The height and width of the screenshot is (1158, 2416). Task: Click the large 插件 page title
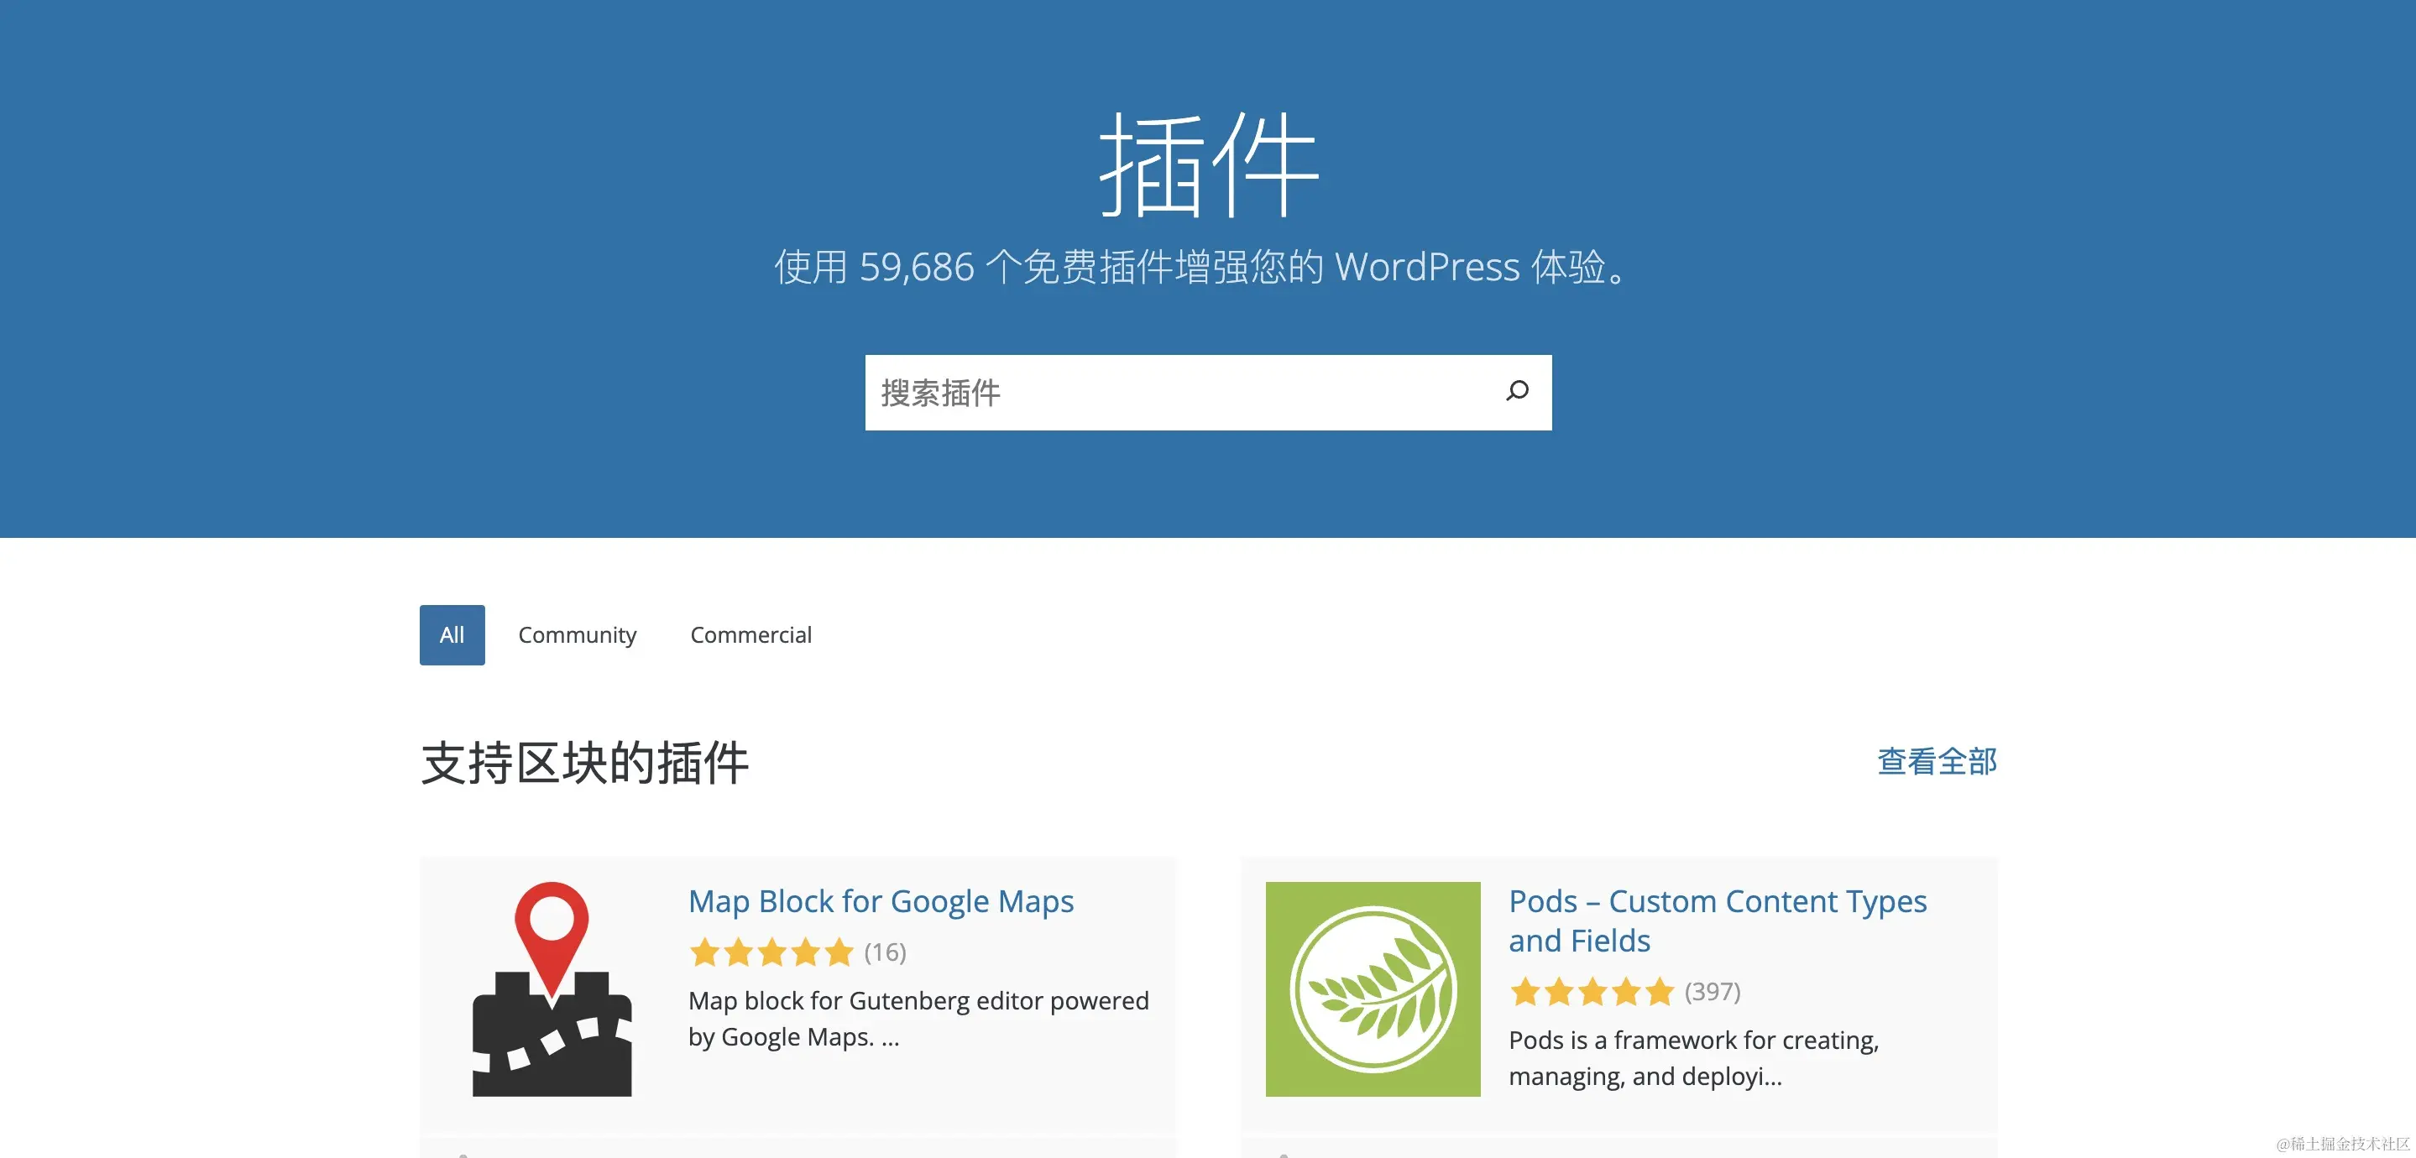point(1208,164)
